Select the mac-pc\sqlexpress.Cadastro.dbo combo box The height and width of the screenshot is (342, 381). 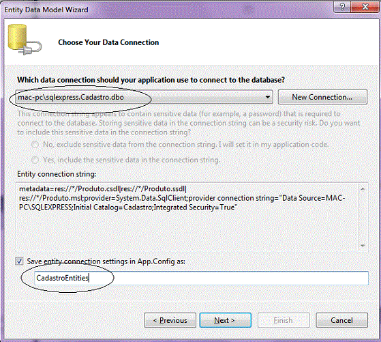tap(144, 97)
